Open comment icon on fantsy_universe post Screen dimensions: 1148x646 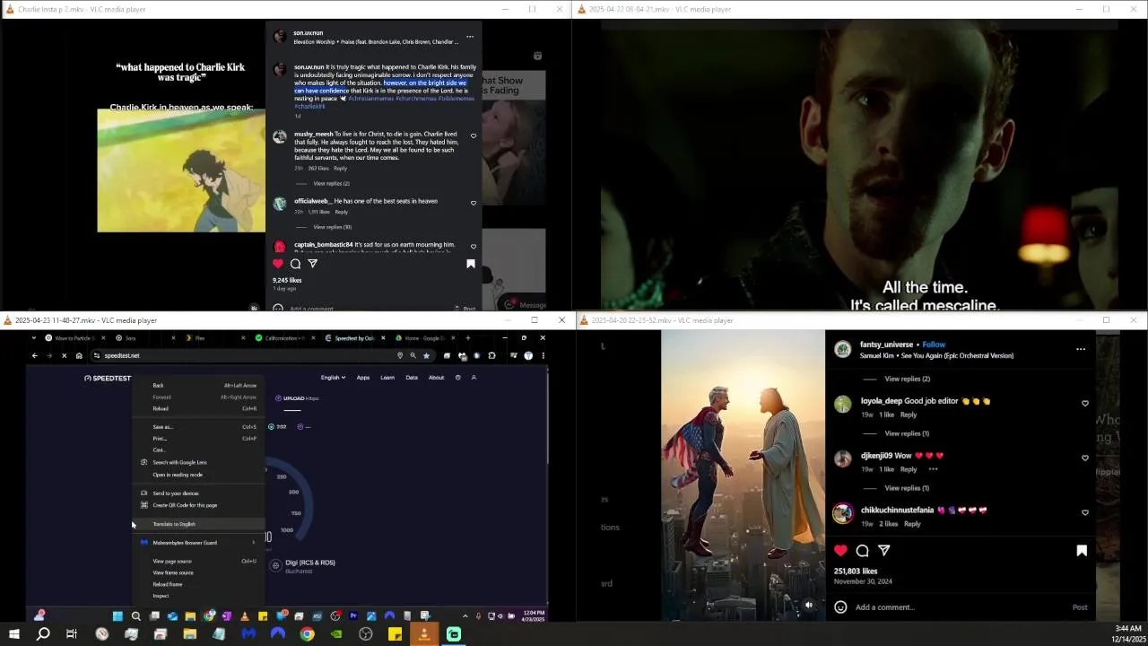862,551
